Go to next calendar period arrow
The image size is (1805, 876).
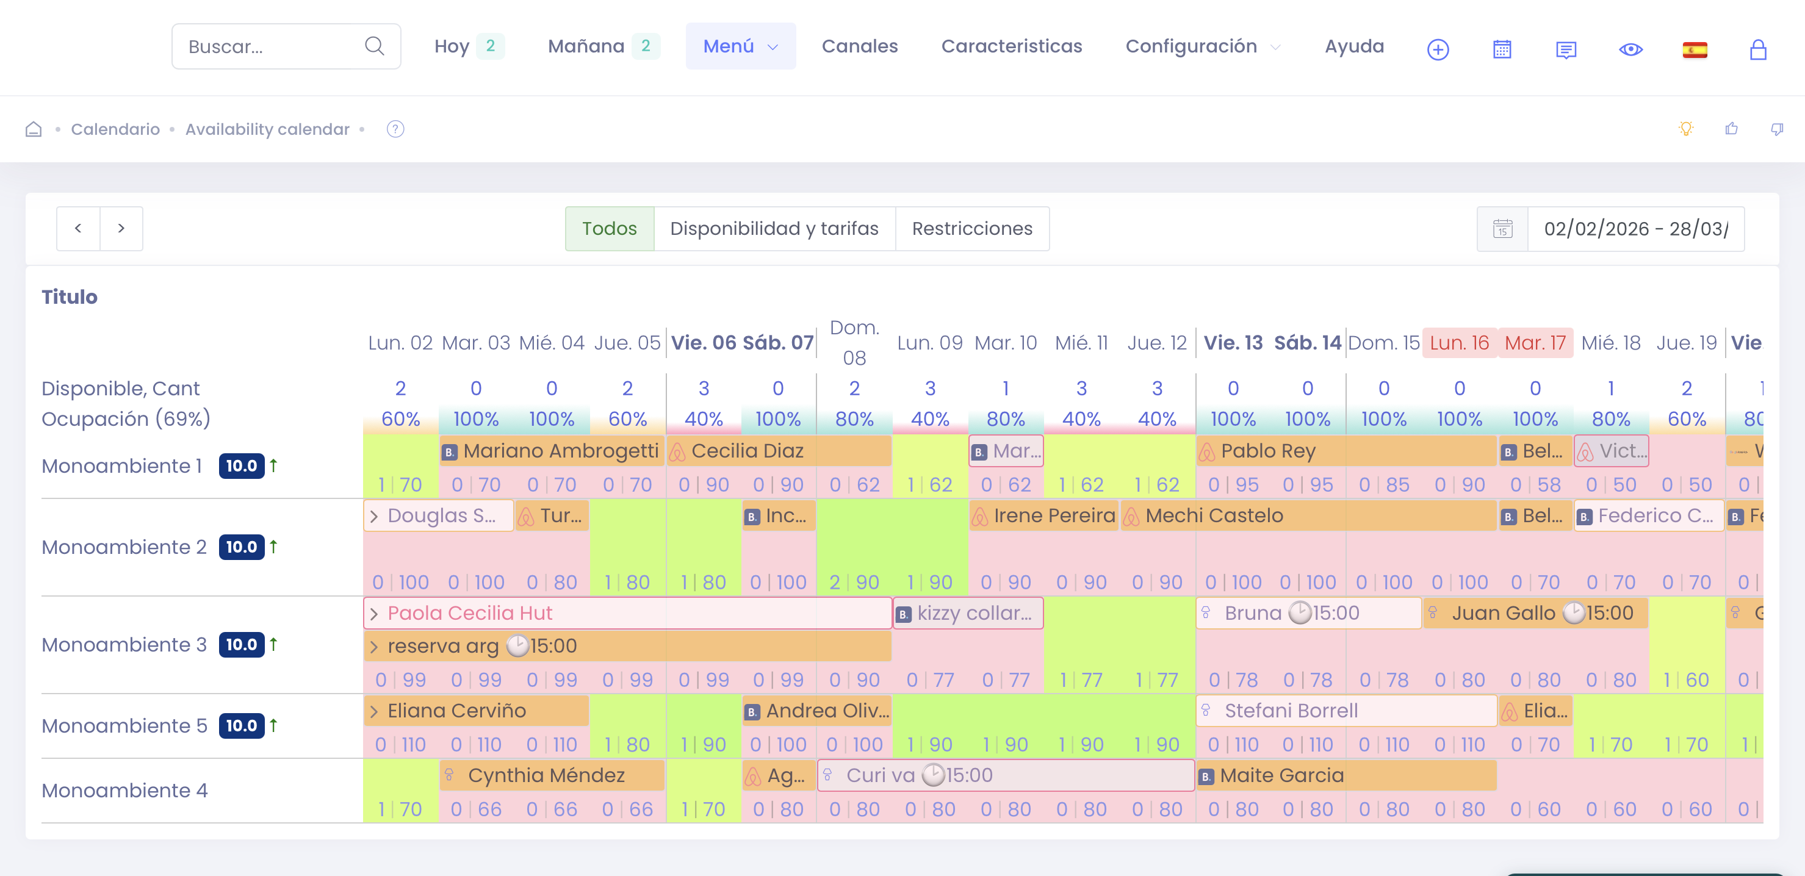click(121, 228)
